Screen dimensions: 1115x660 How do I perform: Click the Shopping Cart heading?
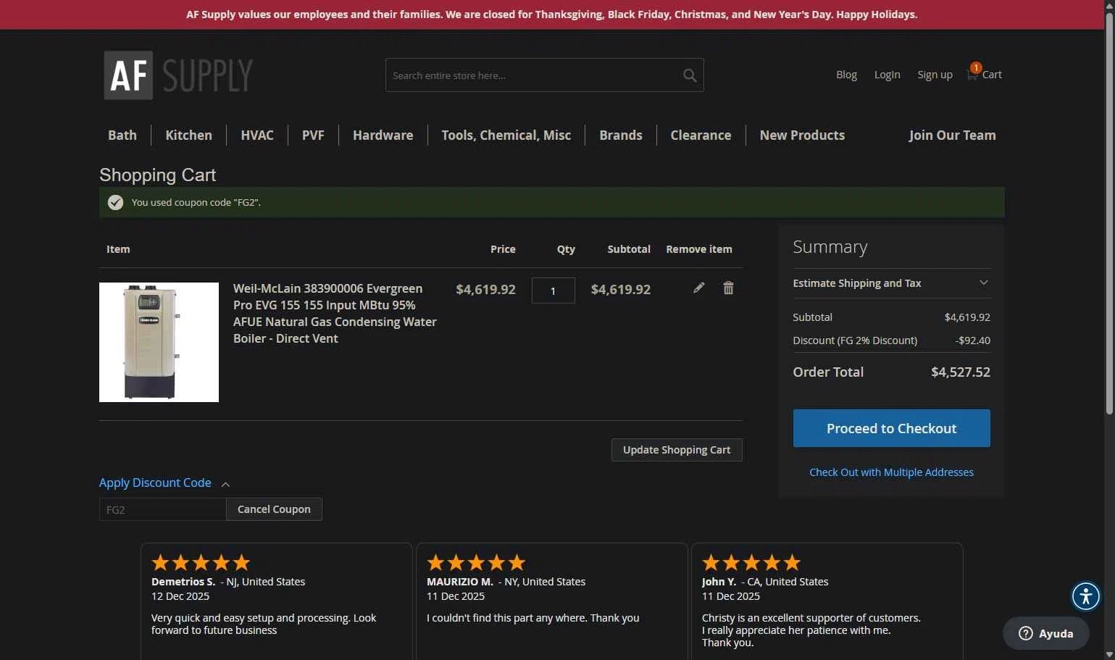coord(157,175)
